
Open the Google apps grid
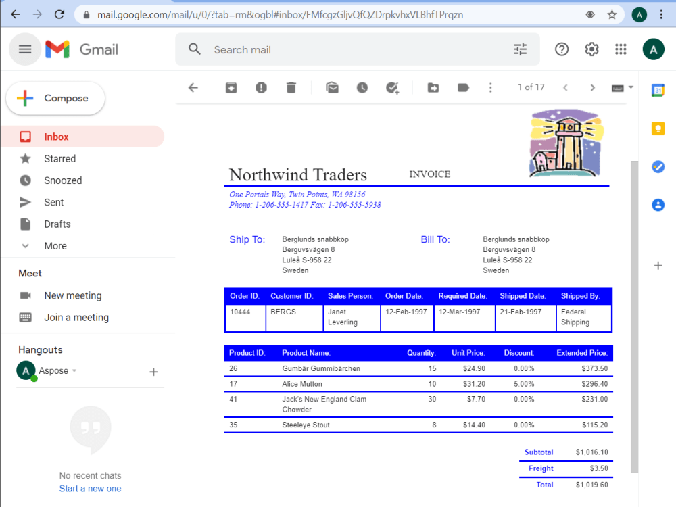pyautogui.click(x=621, y=49)
